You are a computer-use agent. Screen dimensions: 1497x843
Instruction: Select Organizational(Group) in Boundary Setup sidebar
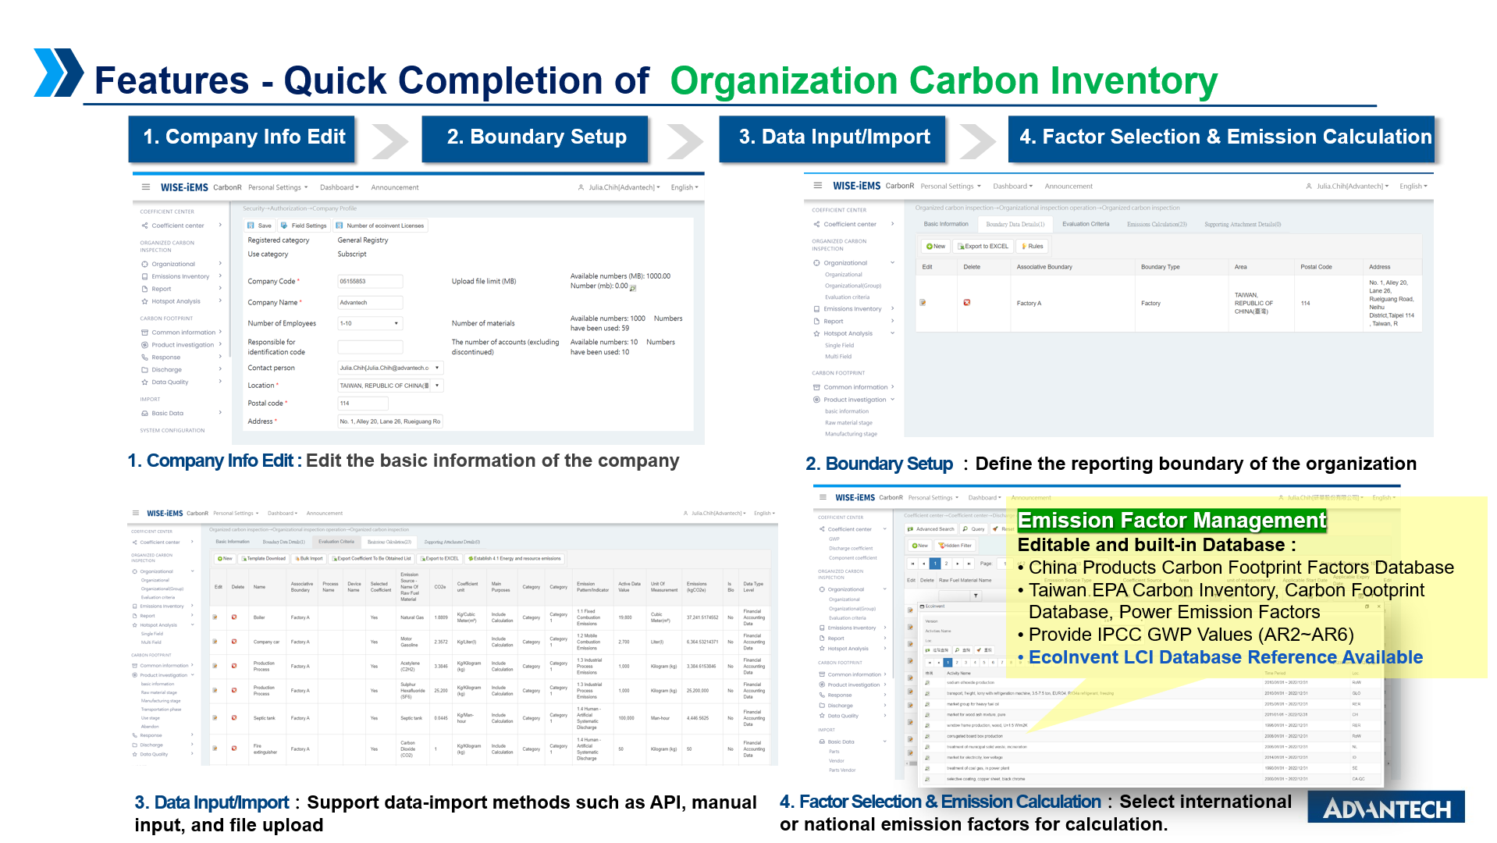pyautogui.click(x=853, y=286)
